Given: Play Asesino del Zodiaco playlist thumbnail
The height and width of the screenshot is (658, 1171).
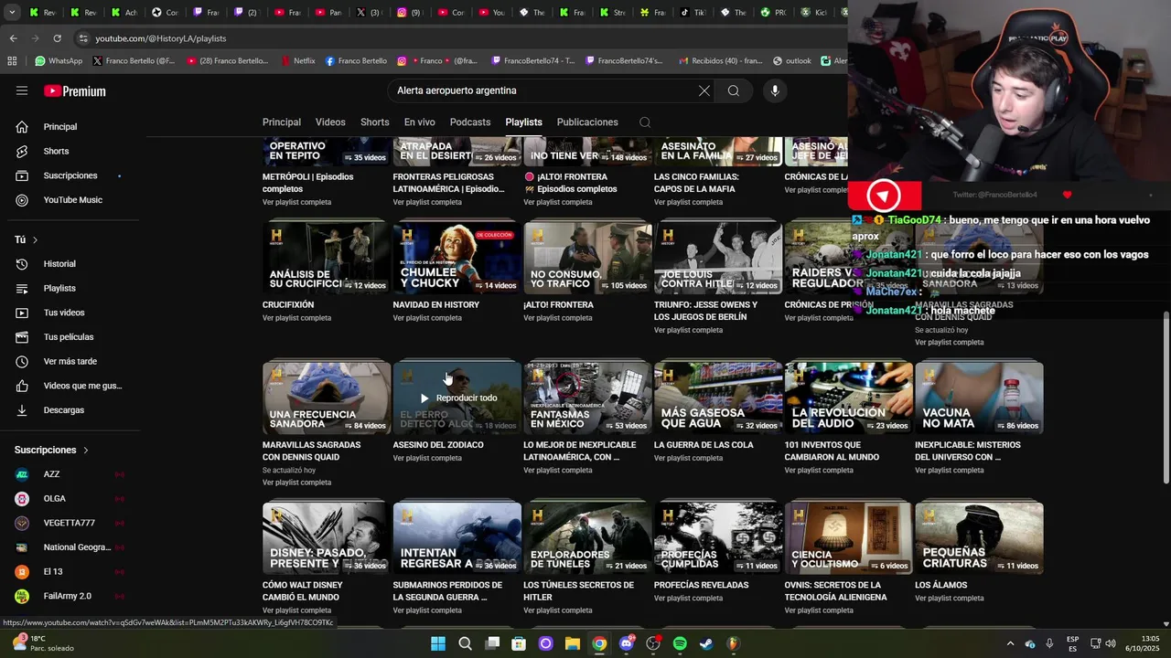Looking at the screenshot, I should 457,398.
